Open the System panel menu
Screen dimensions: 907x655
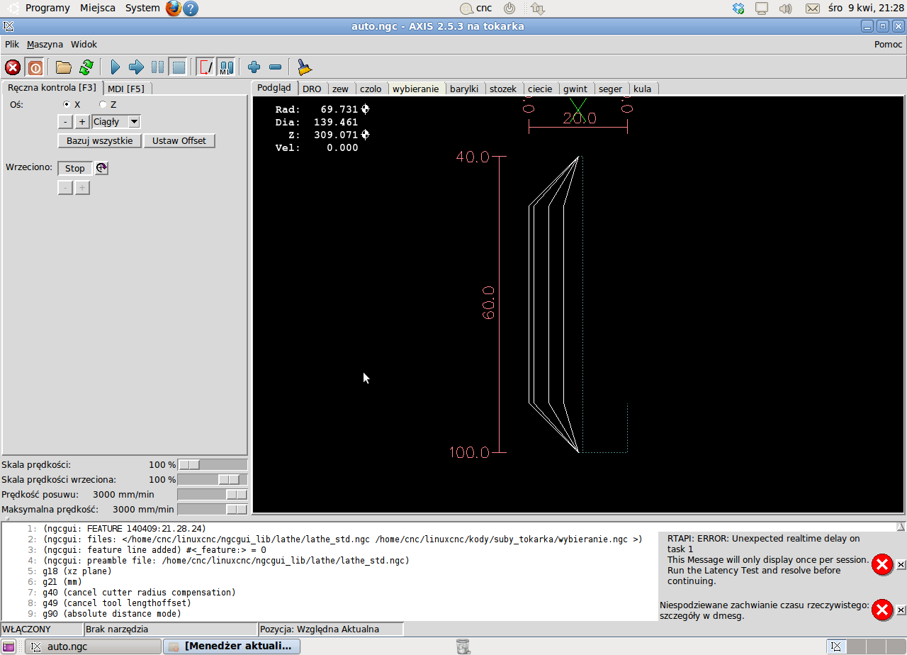[x=142, y=8]
